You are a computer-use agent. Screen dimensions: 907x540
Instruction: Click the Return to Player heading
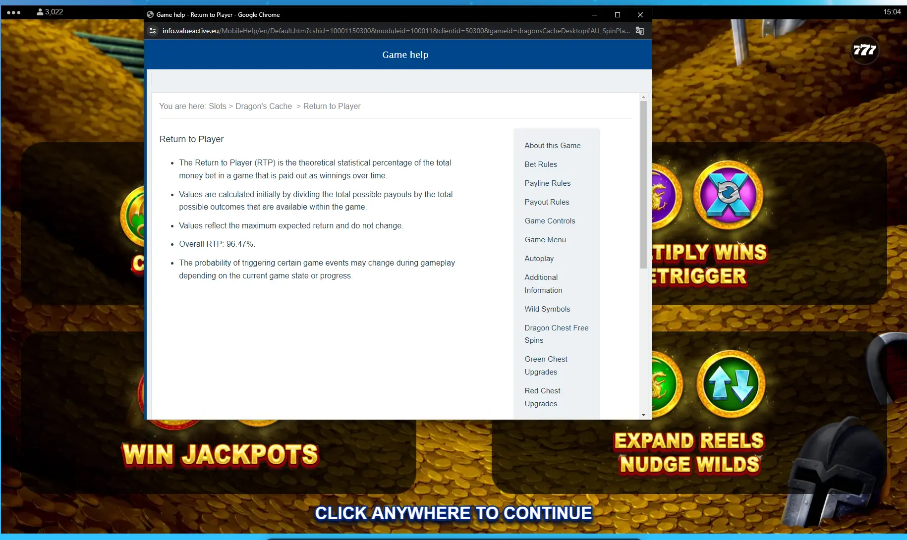(191, 139)
